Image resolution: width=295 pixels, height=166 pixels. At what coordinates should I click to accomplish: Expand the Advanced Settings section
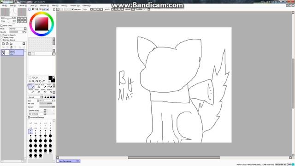coord(29,117)
